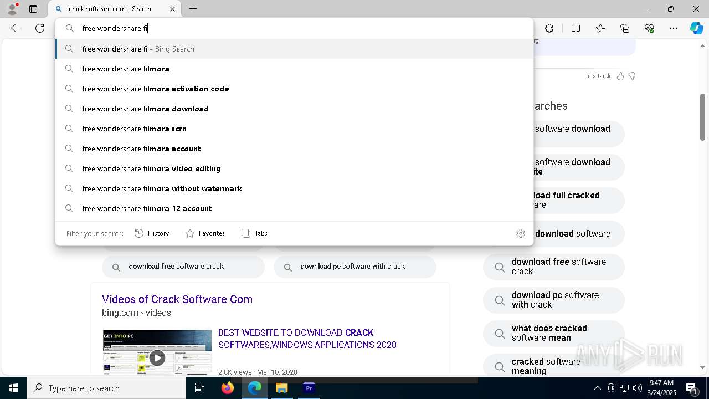Click 'download pc software with crack' pill below results
The image size is (709, 399).
tap(355, 267)
